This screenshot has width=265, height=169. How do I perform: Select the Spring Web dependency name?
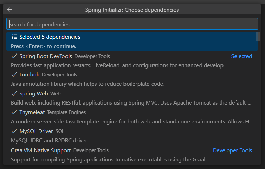click(34, 94)
